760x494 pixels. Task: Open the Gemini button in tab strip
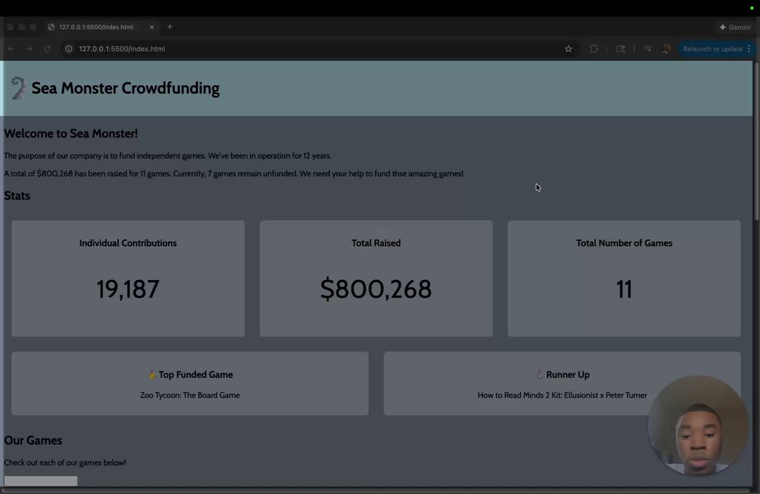pos(735,27)
